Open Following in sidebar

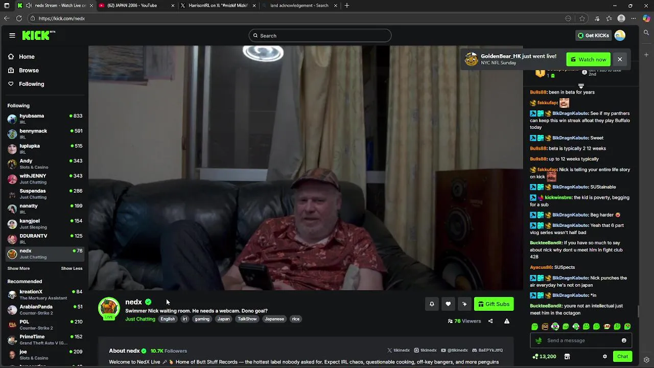coord(31,84)
